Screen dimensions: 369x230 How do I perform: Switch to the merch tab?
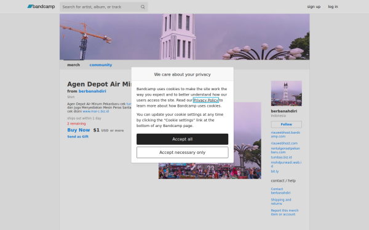pyautogui.click(x=73, y=65)
